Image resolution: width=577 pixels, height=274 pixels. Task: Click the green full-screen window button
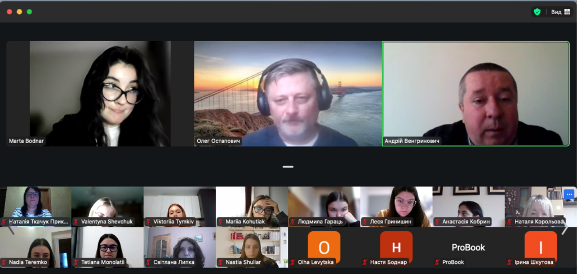(x=29, y=11)
